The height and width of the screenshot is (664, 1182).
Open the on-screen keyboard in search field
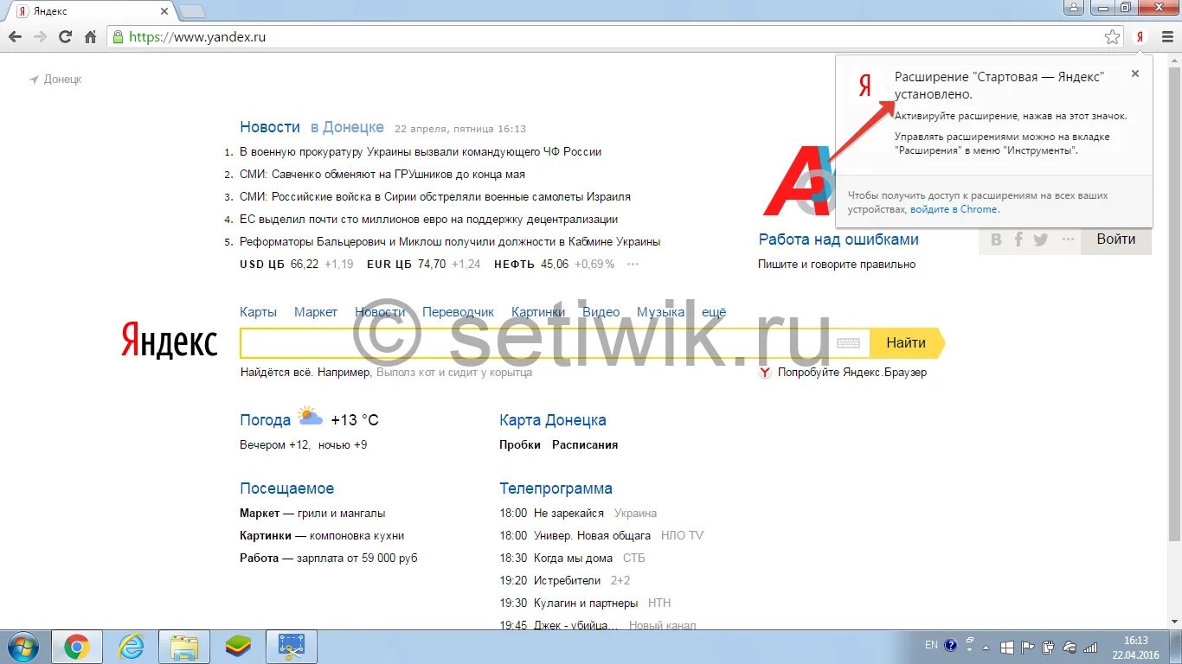[x=848, y=343]
